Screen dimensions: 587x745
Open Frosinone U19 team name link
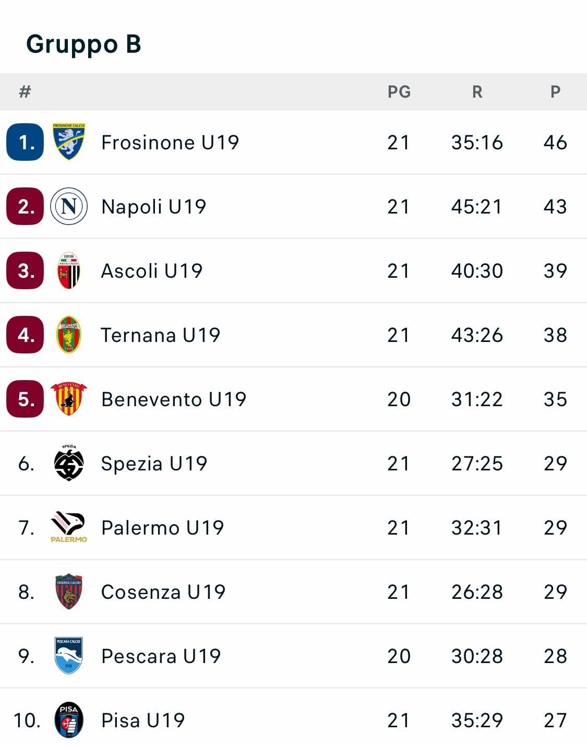(x=170, y=143)
